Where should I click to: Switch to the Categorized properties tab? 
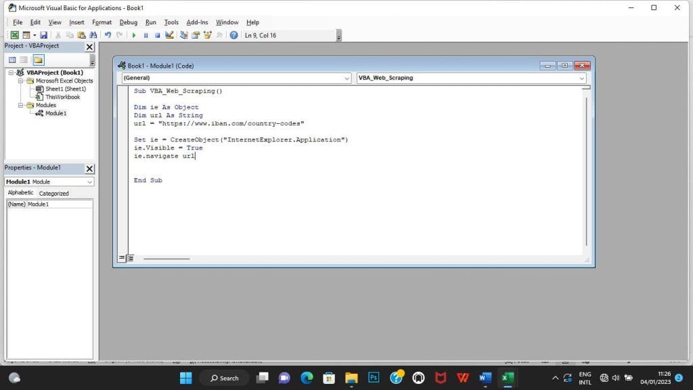tap(53, 193)
